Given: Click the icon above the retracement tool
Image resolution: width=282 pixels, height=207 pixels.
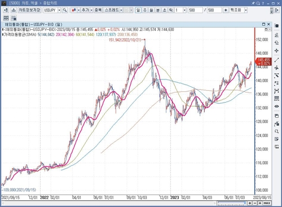Looking at the screenshot, I should tap(277, 76).
